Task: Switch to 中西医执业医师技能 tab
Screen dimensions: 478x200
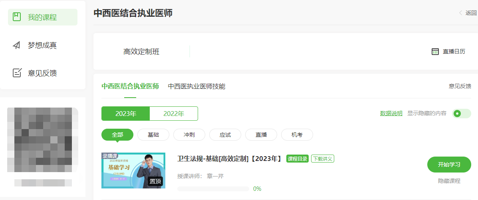Action: [x=196, y=86]
